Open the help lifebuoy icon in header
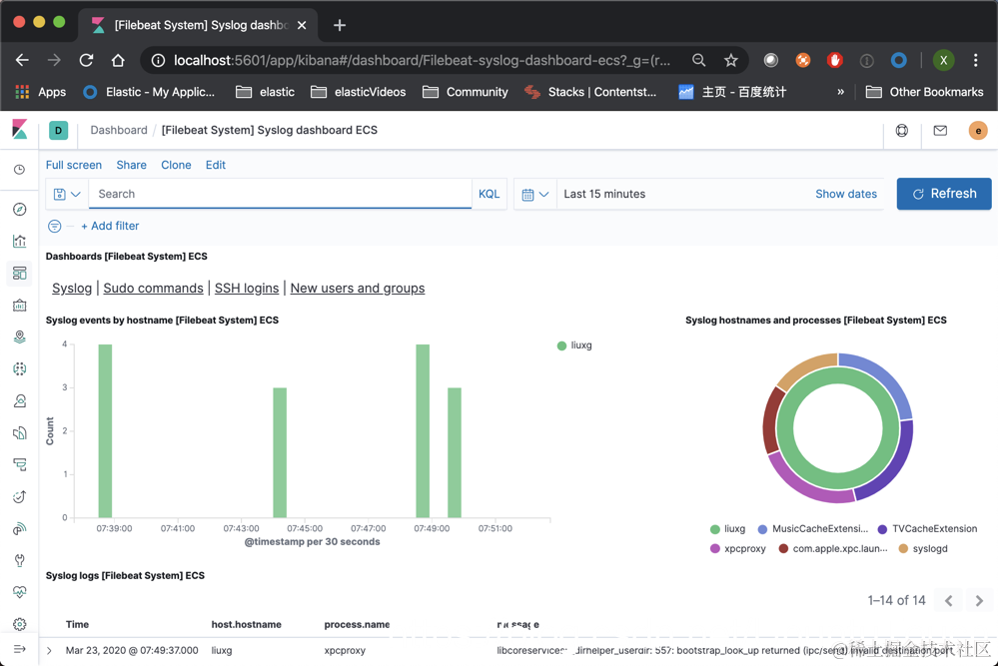 click(x=902, y=131)
